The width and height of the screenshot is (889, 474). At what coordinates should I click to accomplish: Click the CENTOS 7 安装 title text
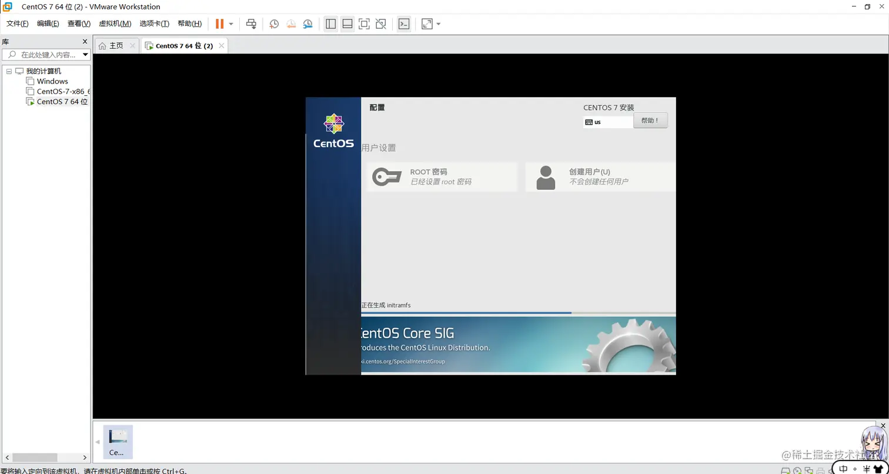609,108
